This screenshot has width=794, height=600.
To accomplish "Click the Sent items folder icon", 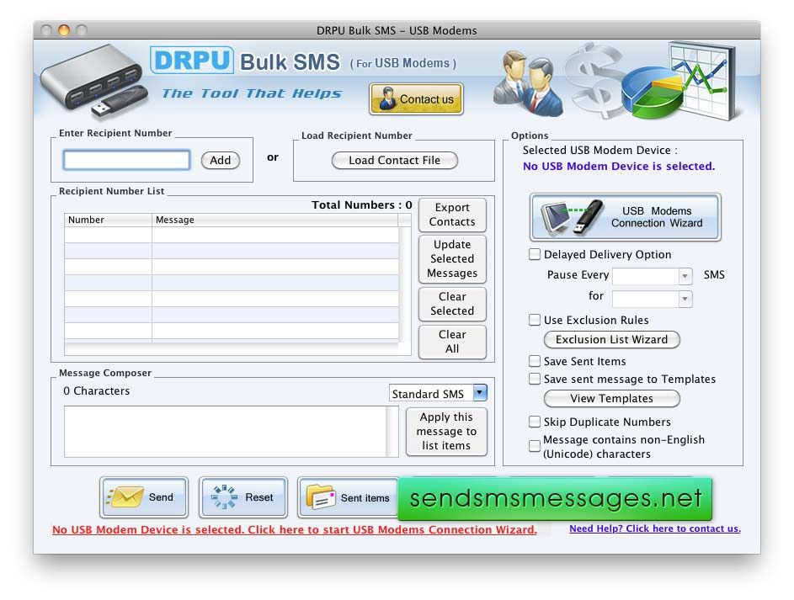I will pos(321,497).
